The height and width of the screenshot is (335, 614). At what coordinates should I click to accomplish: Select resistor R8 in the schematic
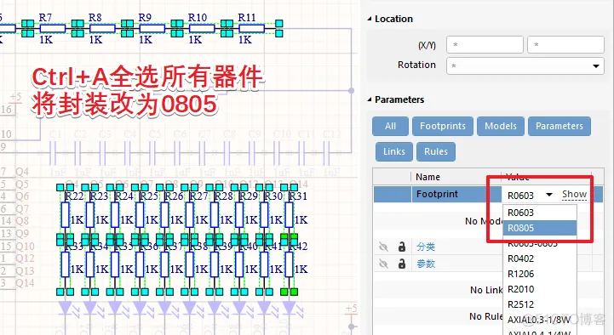pos(102,28)
